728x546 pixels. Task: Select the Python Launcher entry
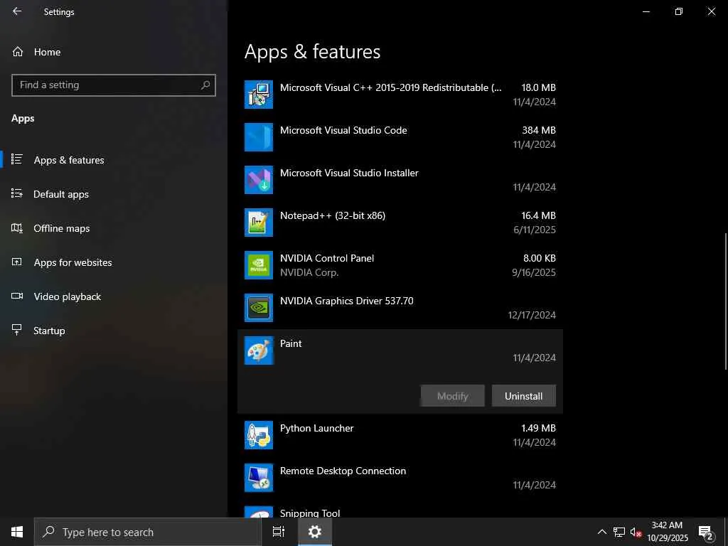coord(400,435)
